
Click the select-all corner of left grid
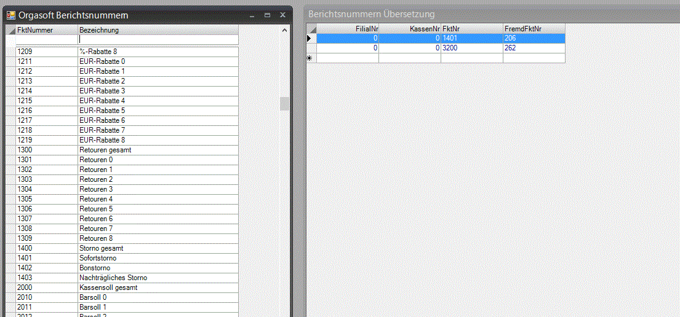click(10, 30)
